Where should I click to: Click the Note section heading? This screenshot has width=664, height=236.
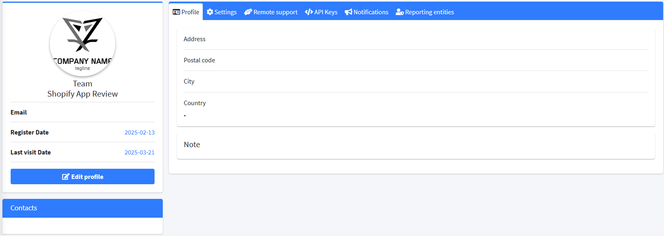(x=192, y=145)
